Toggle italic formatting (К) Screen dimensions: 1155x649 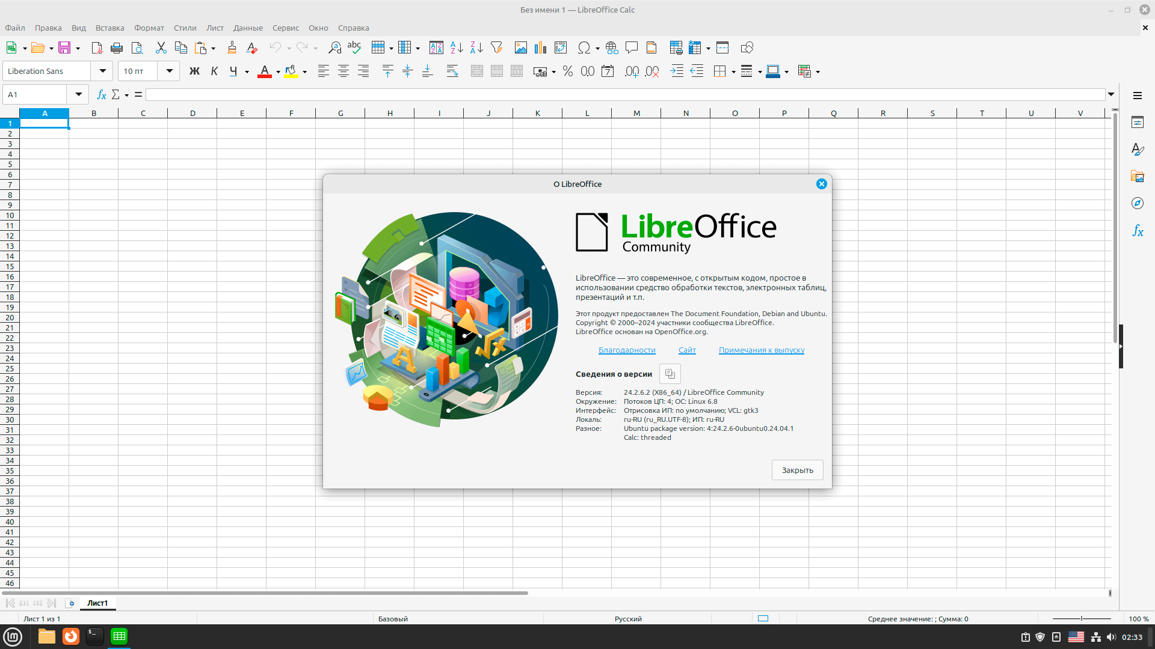pyautogui.click(x=214, y=72)
